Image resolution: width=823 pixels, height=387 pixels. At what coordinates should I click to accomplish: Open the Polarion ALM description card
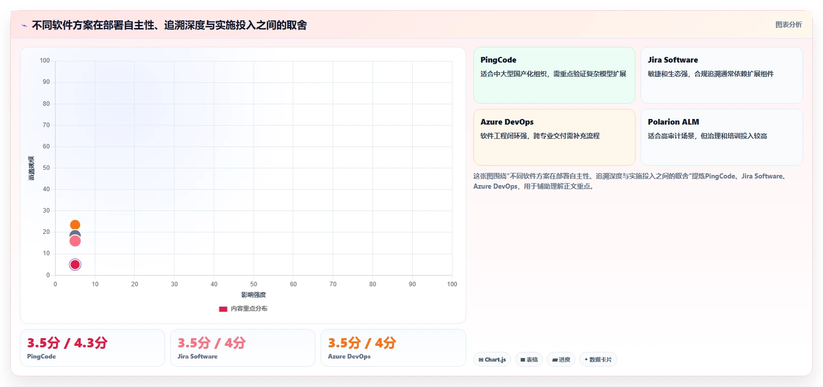(x=722, y=137)
